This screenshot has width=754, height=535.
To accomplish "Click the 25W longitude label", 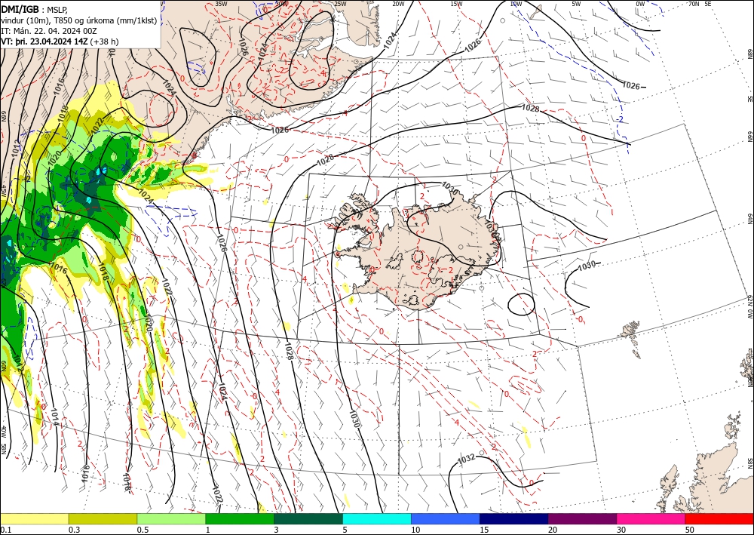I will [x=340, y=4].
